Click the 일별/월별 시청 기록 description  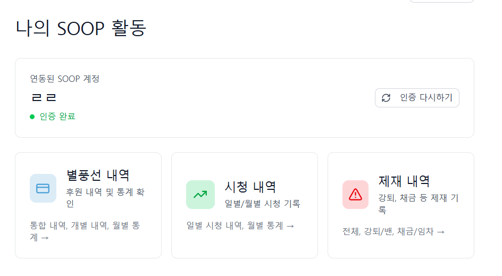point(263,204)
